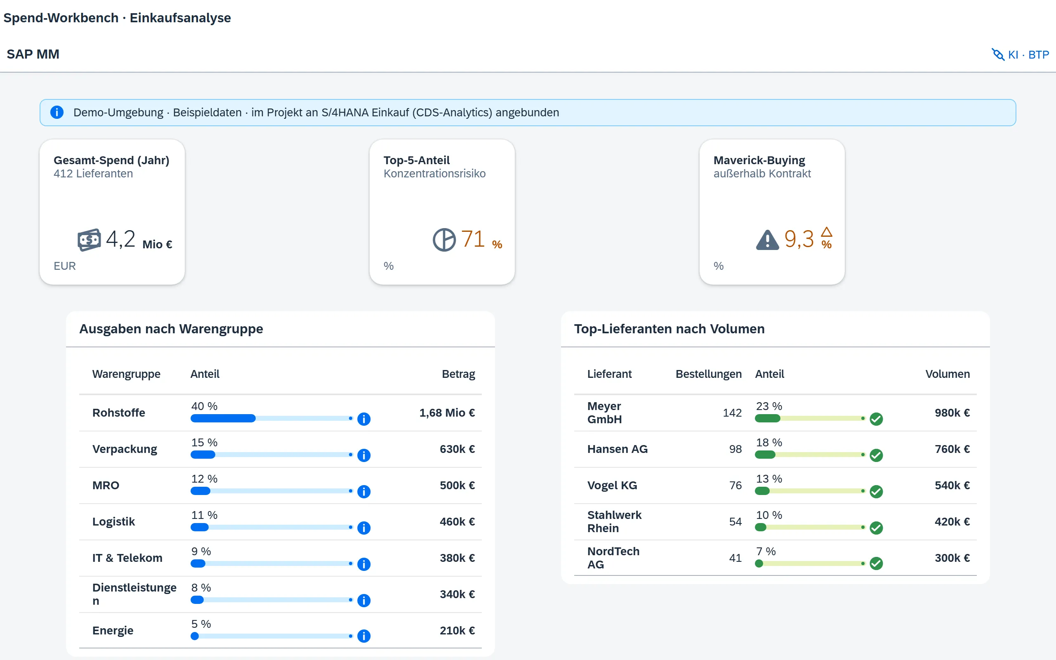The image size is (1056, 660).
Task: Select supplier Meyer GmbH
Action: click(x=604, y=412)
